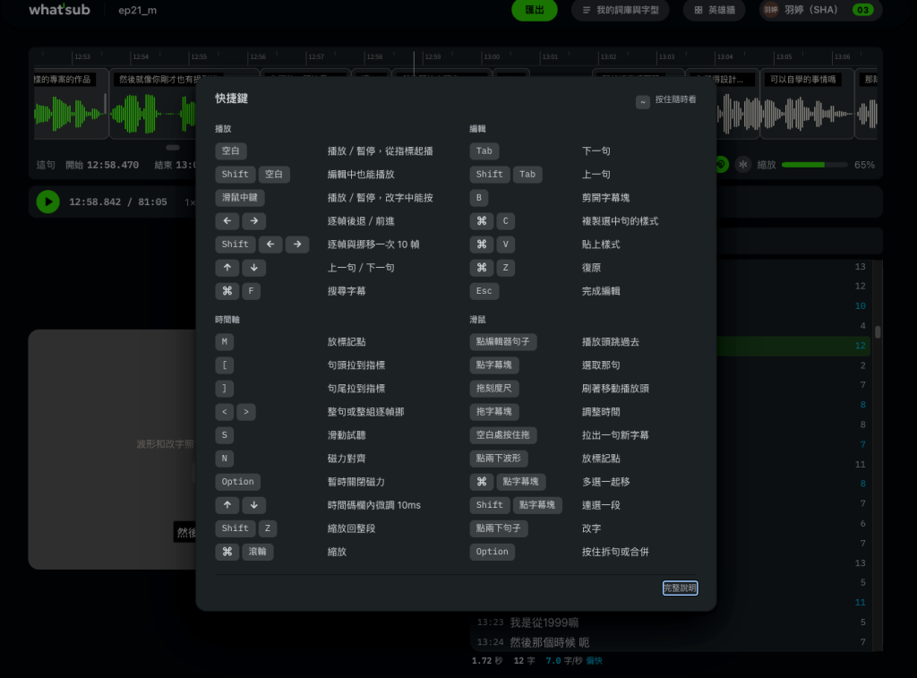Click the 滑鼠中鍵 key cap
This screenshot has height=678, width=917.
tap(240, 198)
